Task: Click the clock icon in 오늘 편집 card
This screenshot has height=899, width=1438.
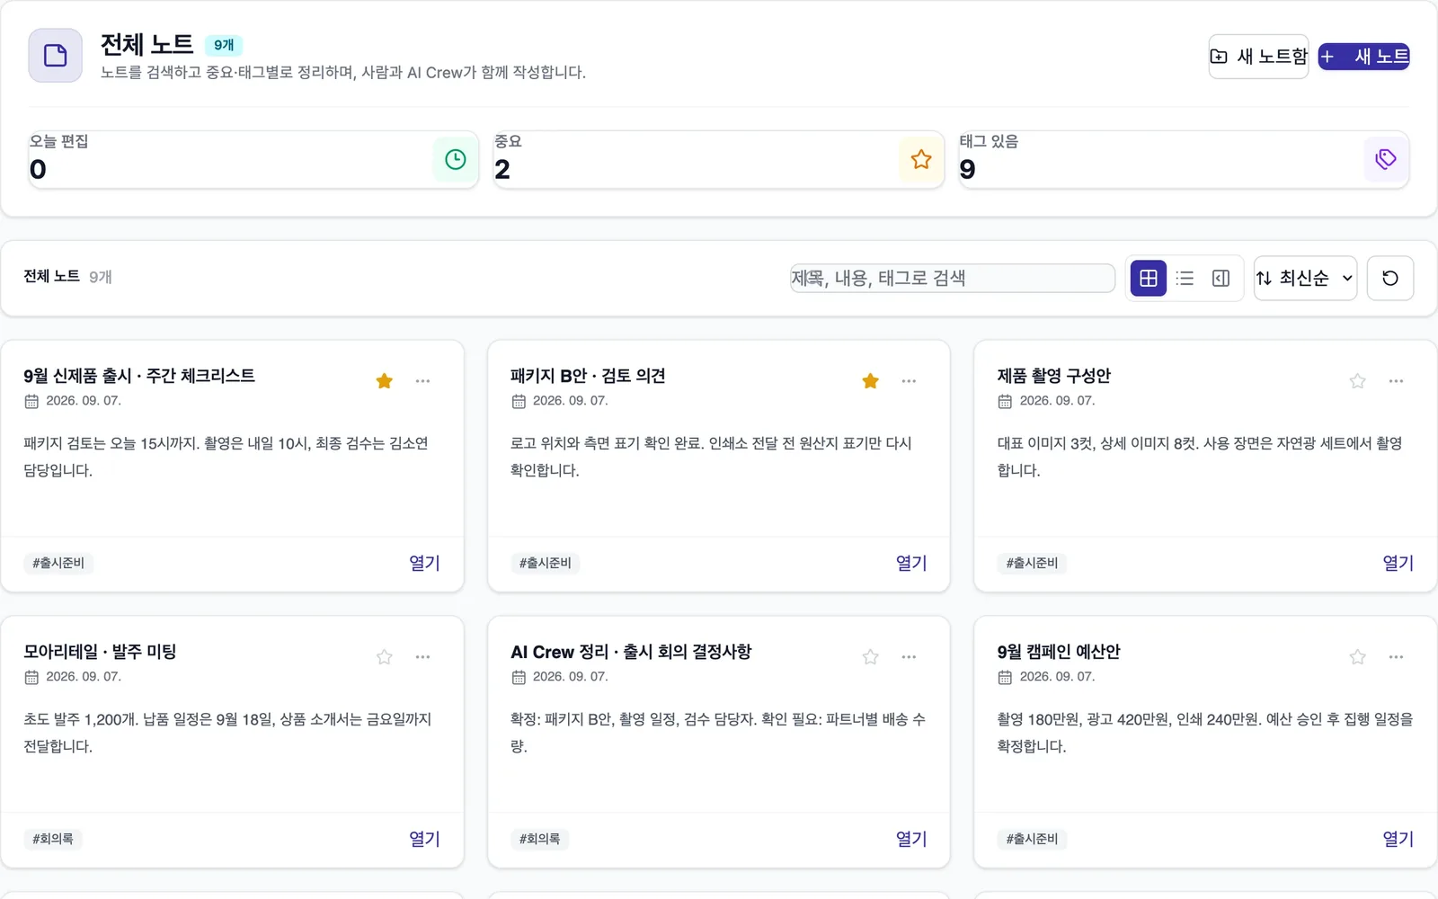Action: point(456,159)
